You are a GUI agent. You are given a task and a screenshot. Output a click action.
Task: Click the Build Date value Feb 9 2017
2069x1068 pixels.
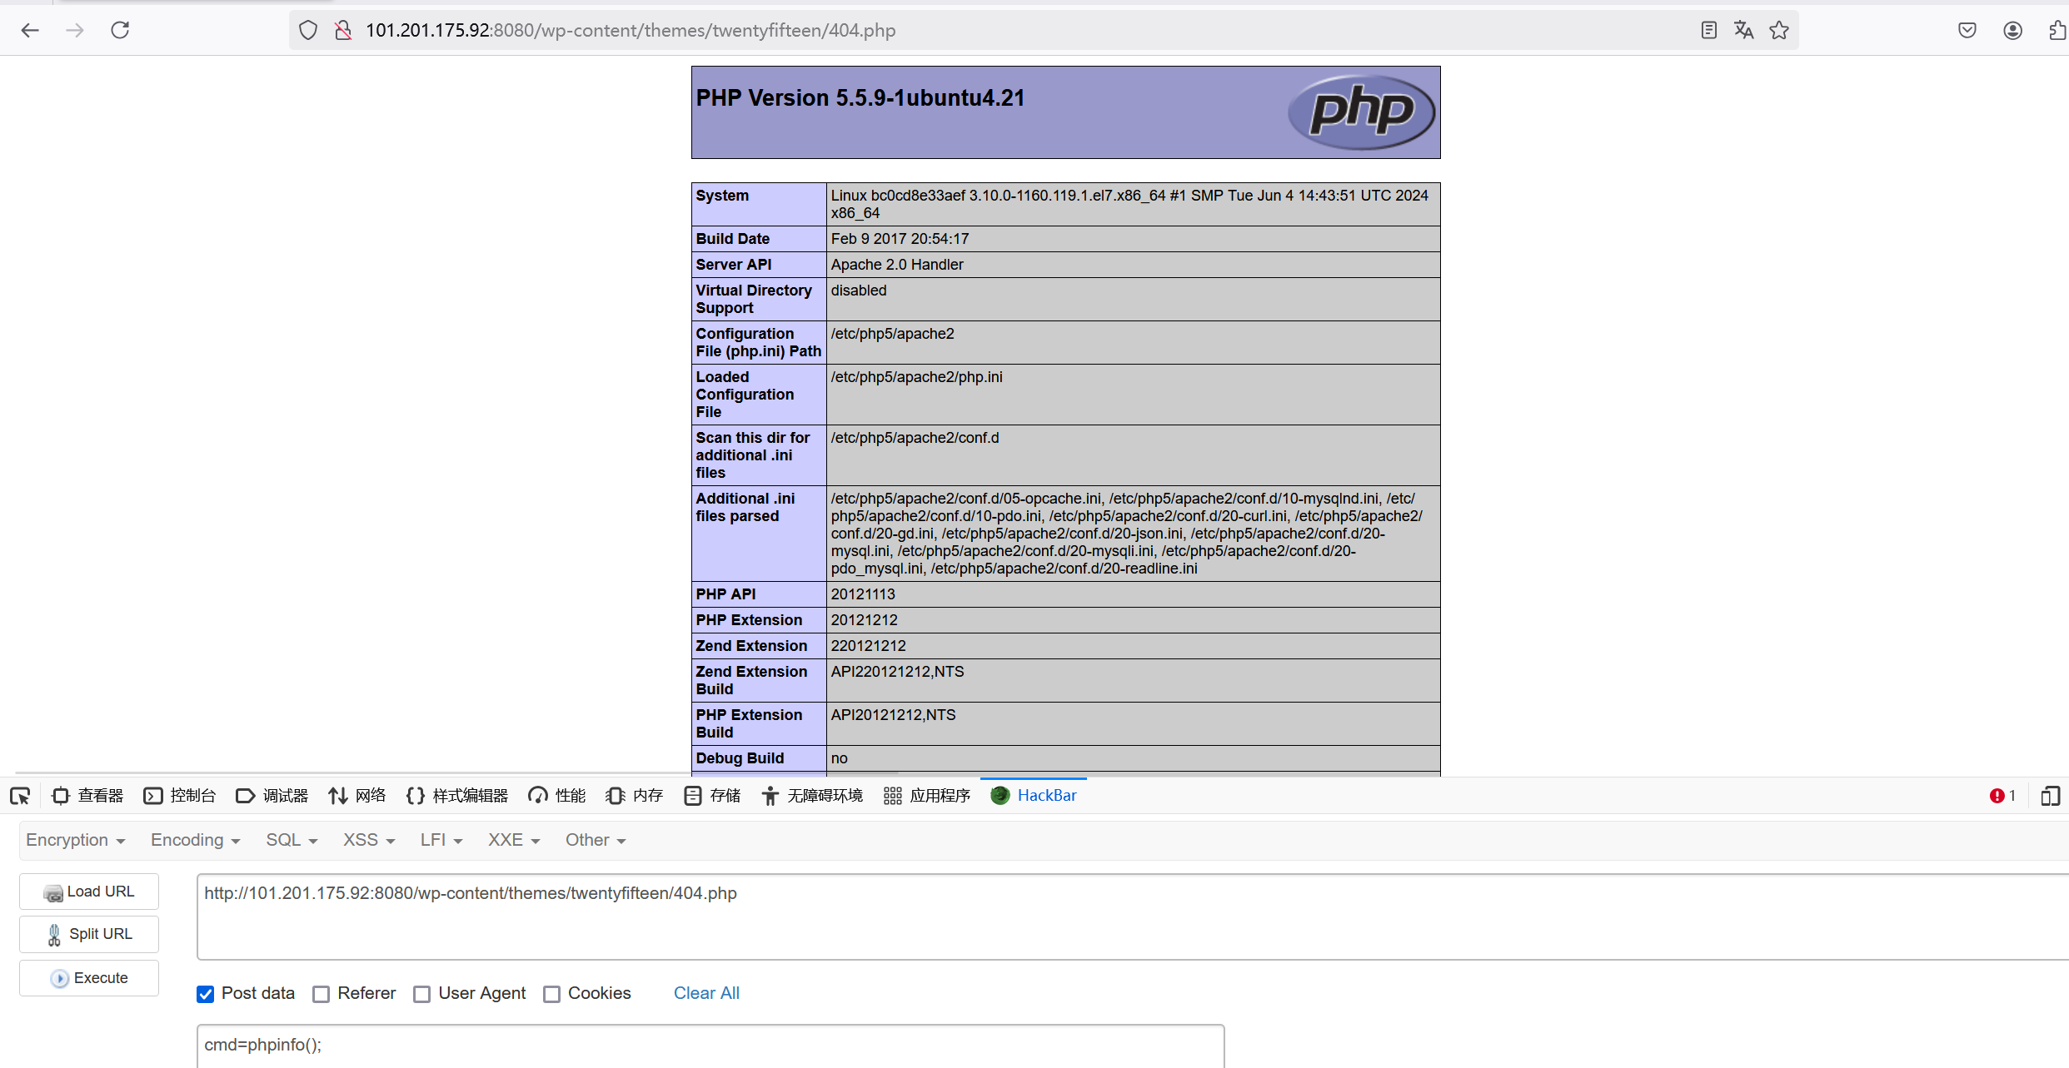click(900, 239)
